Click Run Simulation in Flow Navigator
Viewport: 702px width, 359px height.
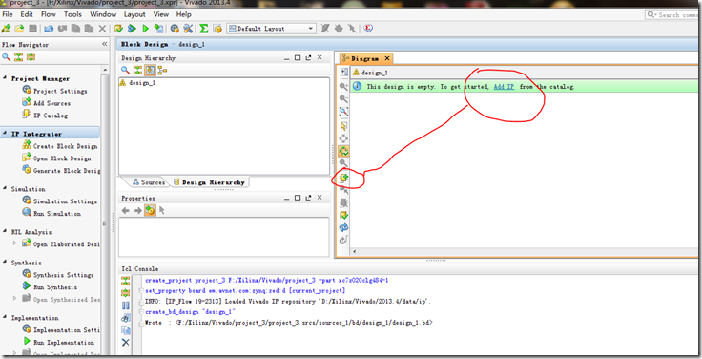pyautogui.click(x=52, y=213)
